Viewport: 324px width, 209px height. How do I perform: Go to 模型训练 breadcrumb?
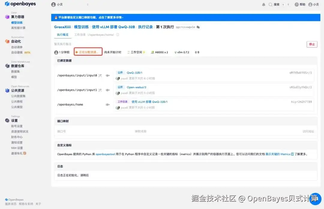(81, 27)
